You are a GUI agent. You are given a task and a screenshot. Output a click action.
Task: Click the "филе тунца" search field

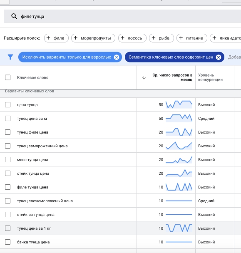[122, 16]
